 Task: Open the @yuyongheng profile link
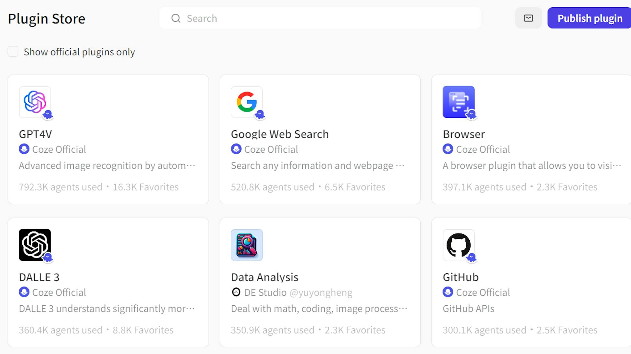[x=321, y=292]
